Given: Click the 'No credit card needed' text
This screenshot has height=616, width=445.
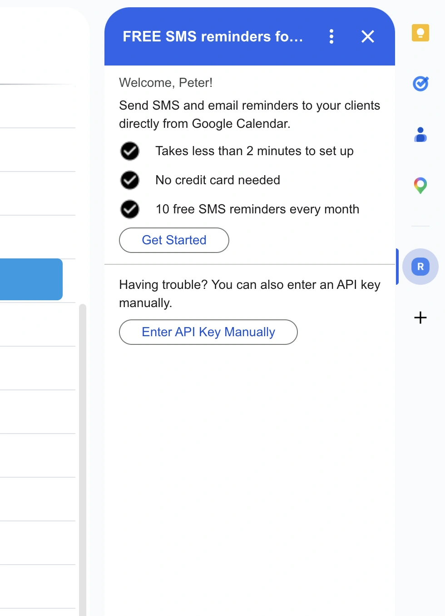Looking at the screenshot, I should [x=218, y=180].
